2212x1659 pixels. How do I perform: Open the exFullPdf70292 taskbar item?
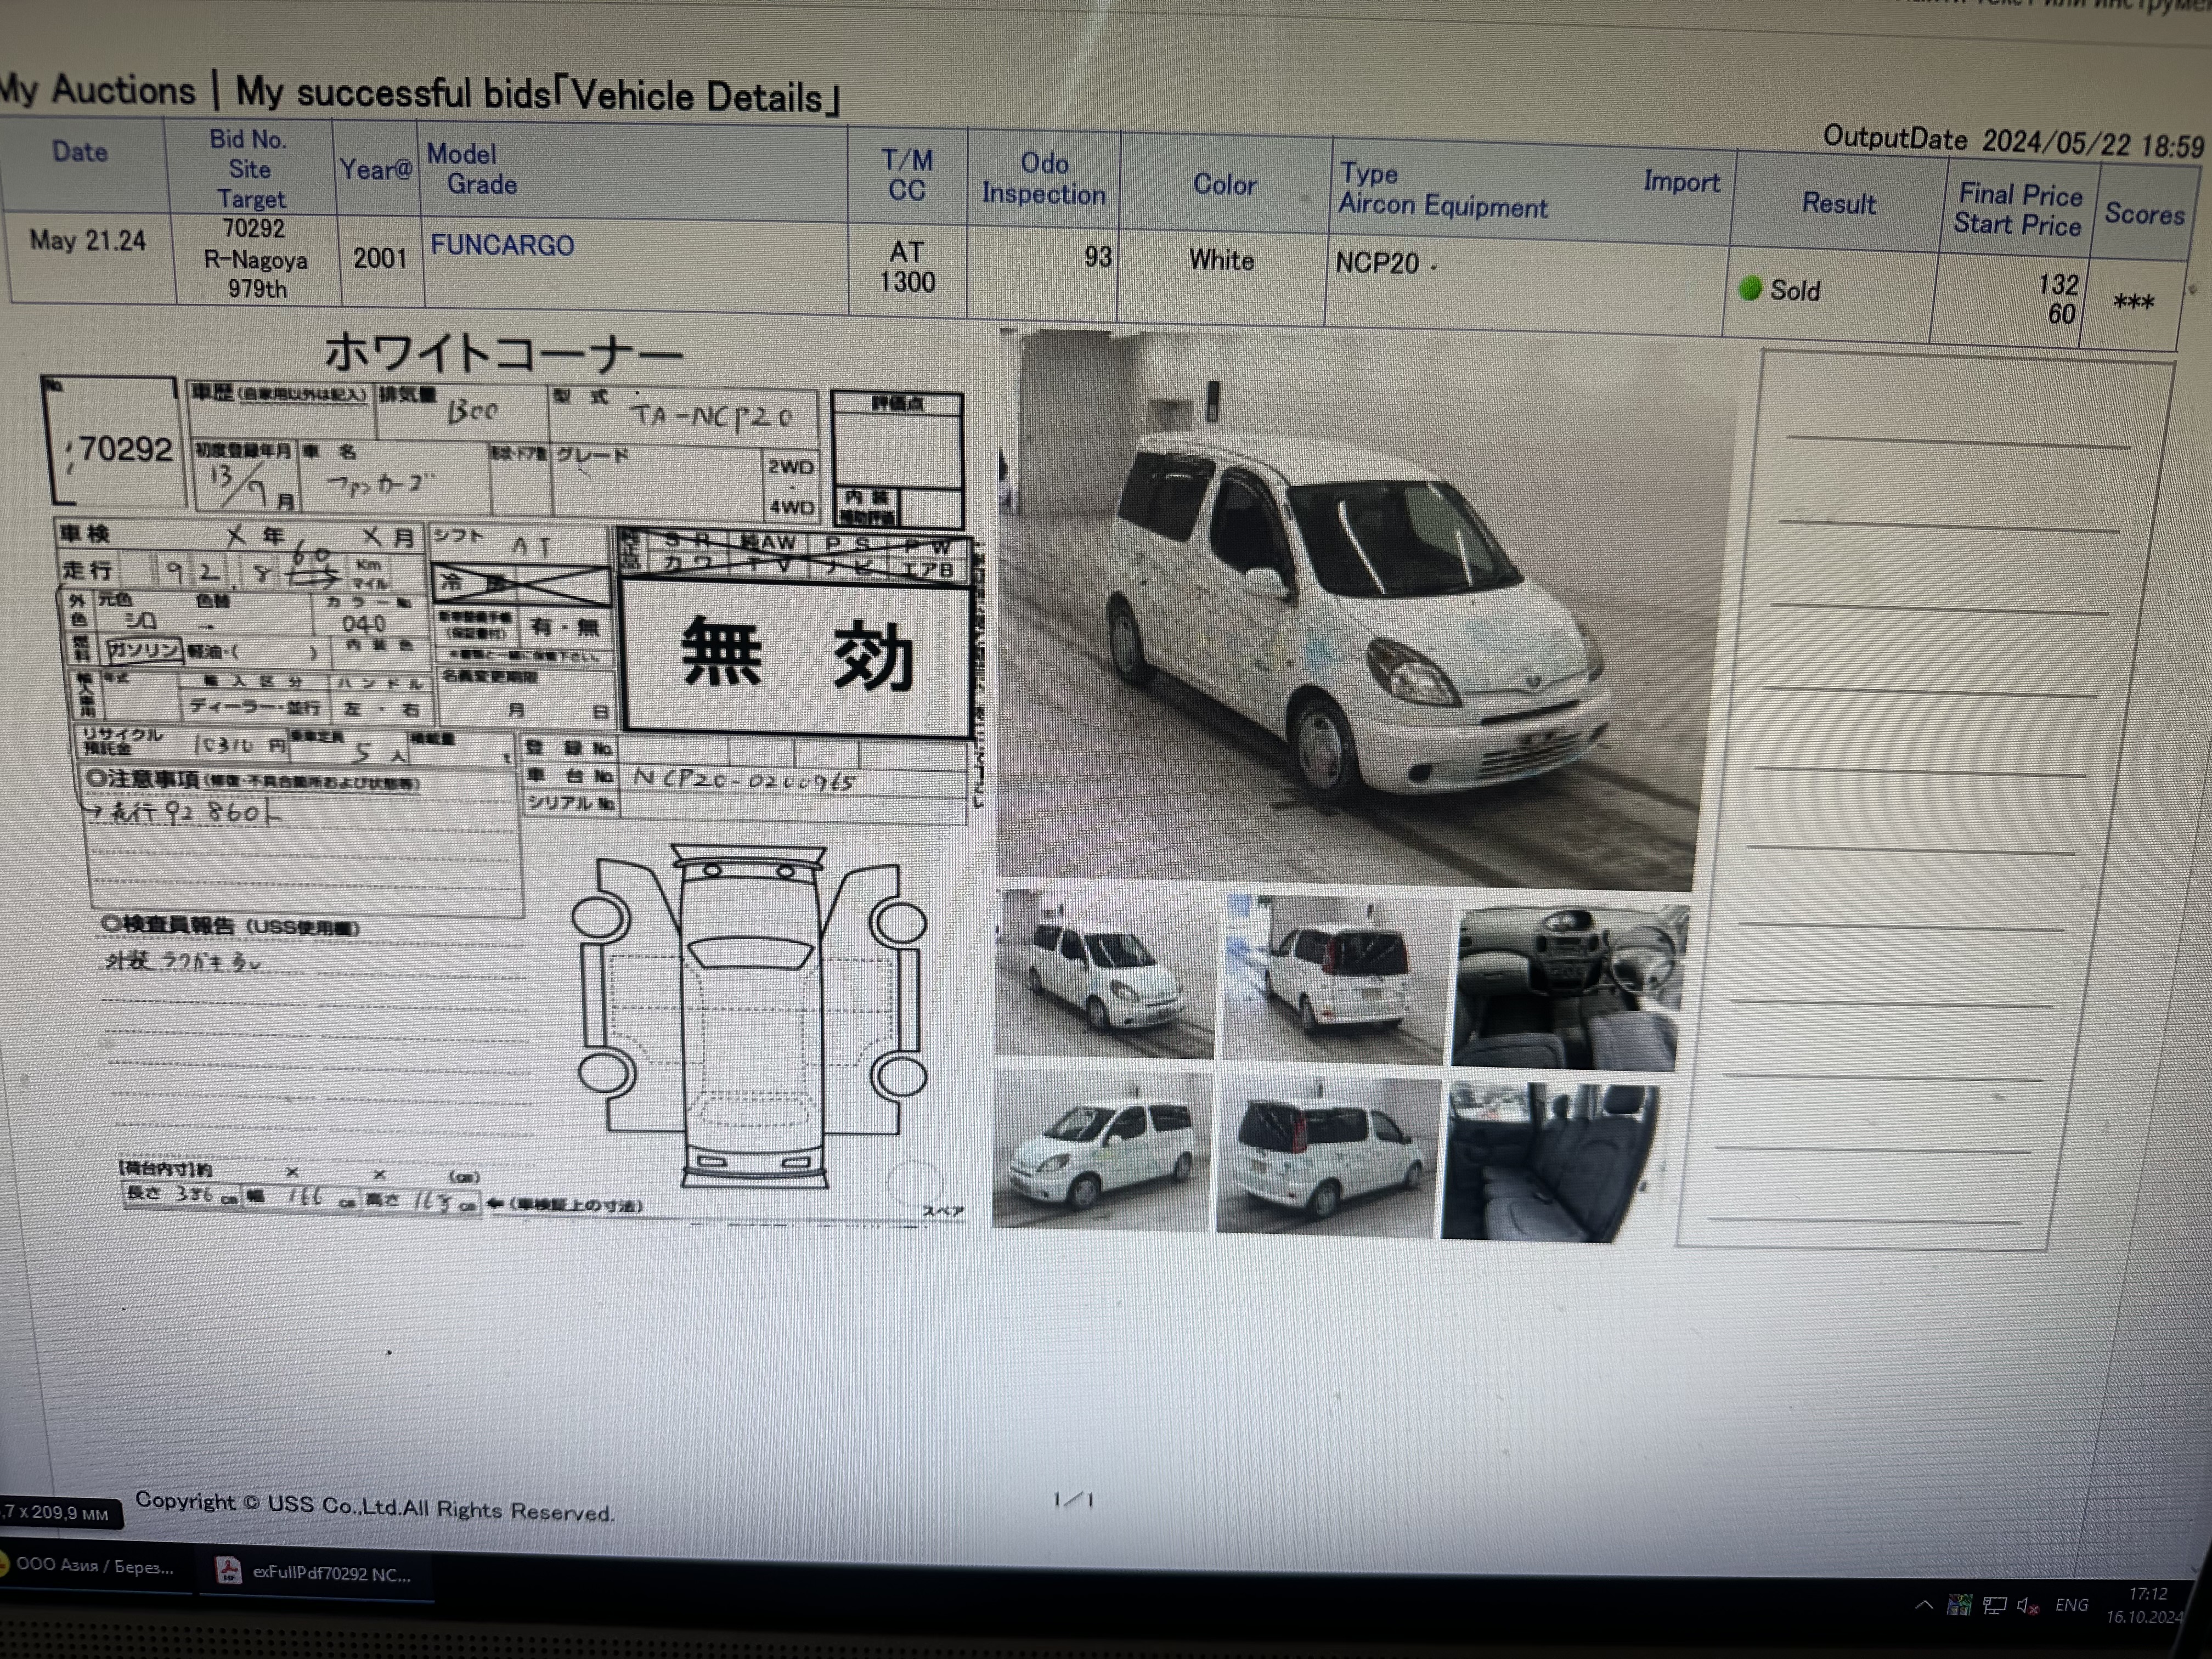coord(315,1573)
